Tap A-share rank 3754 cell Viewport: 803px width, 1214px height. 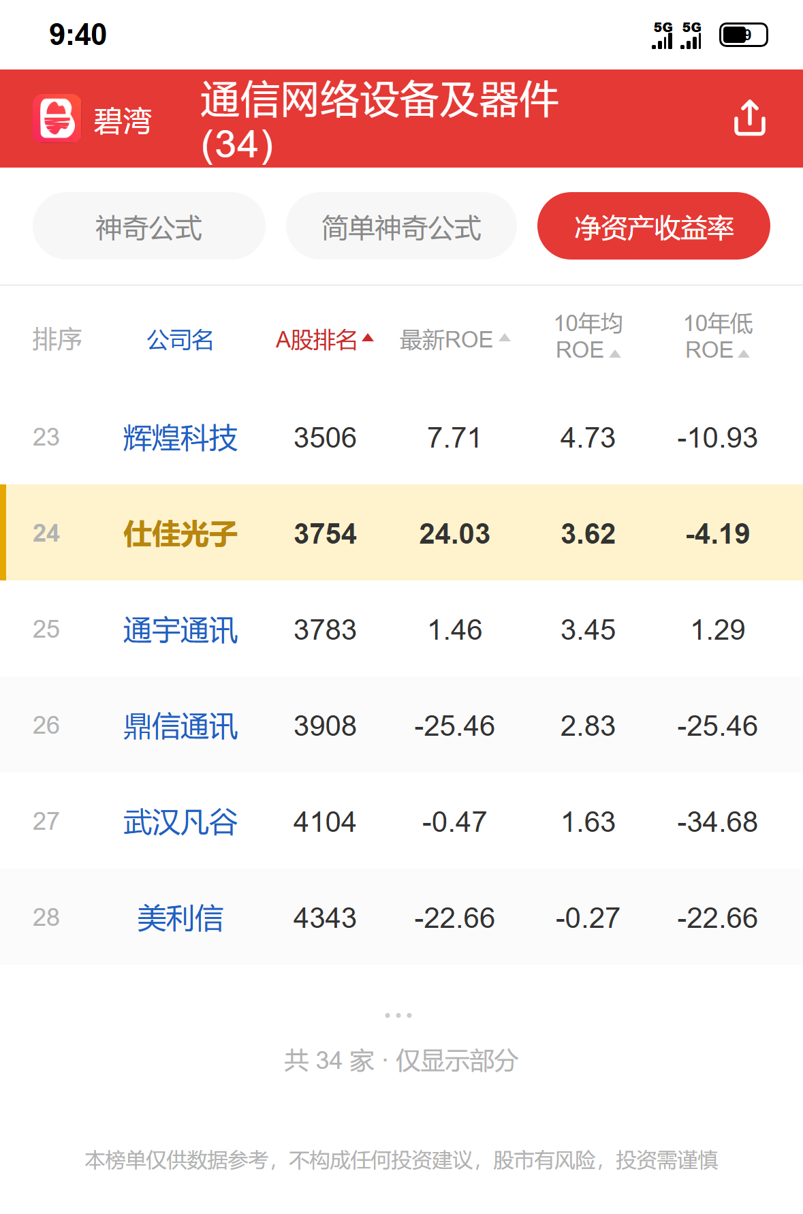coord(325,533)
